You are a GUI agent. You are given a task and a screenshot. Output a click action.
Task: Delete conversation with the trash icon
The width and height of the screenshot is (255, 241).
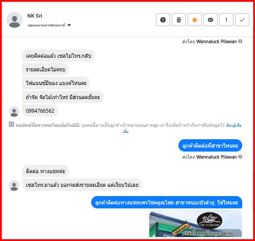179,20
